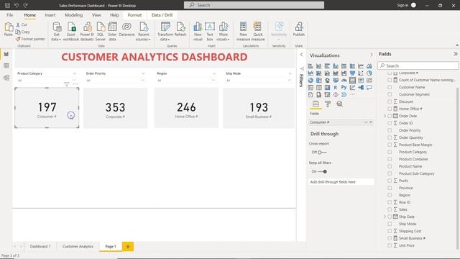Click the filter icon above Consumer card

point(67,84)
